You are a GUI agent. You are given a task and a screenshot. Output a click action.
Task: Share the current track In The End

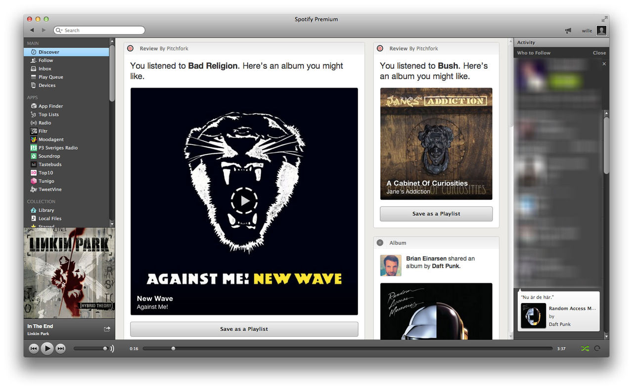coord(107,329)
